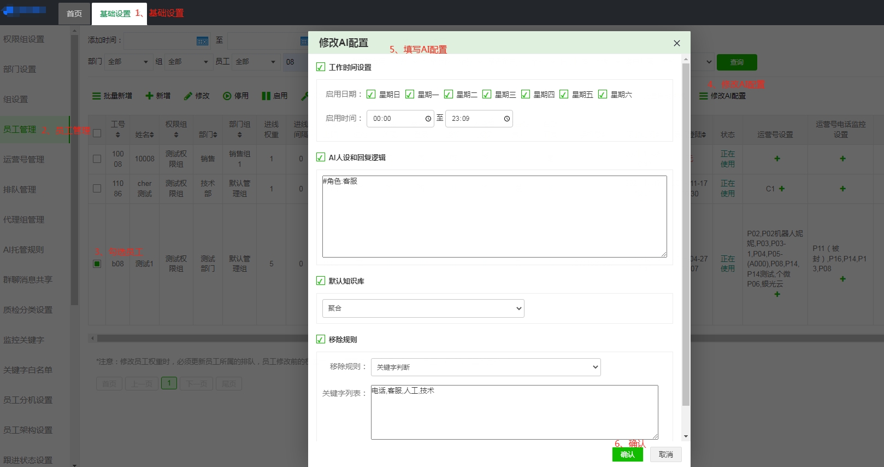Add 运营号 plus under P06,银光云
The height and width of the screenshot is (467, 884).
tap(777, 294)
